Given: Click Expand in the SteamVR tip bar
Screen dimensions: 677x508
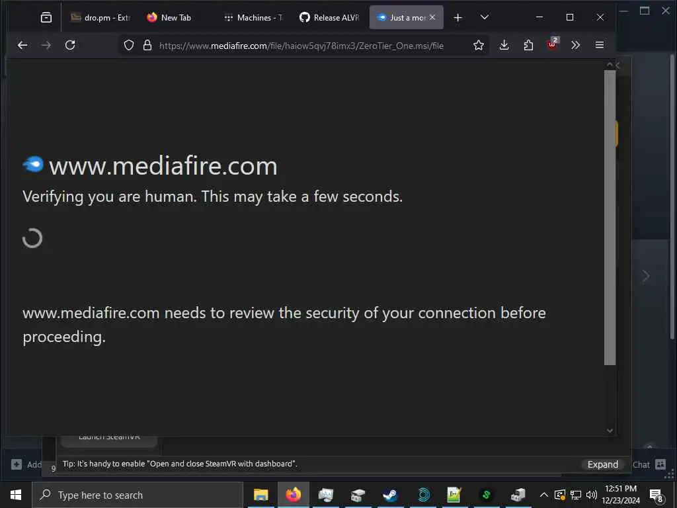Looking at the screenshot, I should click(603, 464).
